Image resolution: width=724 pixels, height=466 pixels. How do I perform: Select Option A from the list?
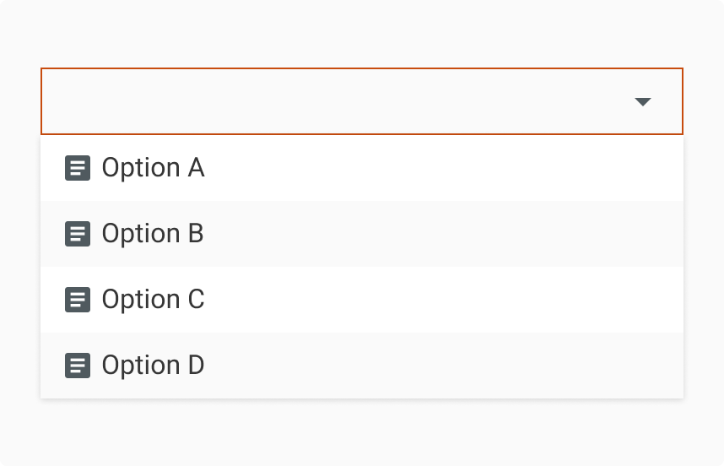253,168
